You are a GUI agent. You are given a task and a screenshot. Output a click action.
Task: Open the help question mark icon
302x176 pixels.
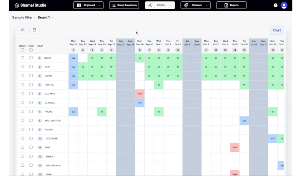click(276, 5)
